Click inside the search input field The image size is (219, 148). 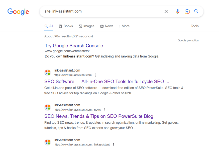(x=100, y=11)
